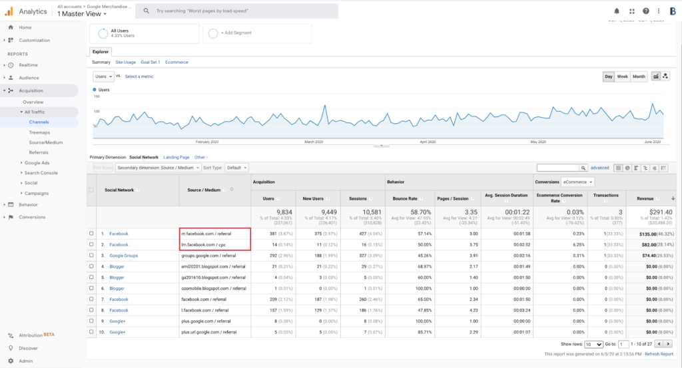Click the Behavior panel icon

[x=11, y=204]
